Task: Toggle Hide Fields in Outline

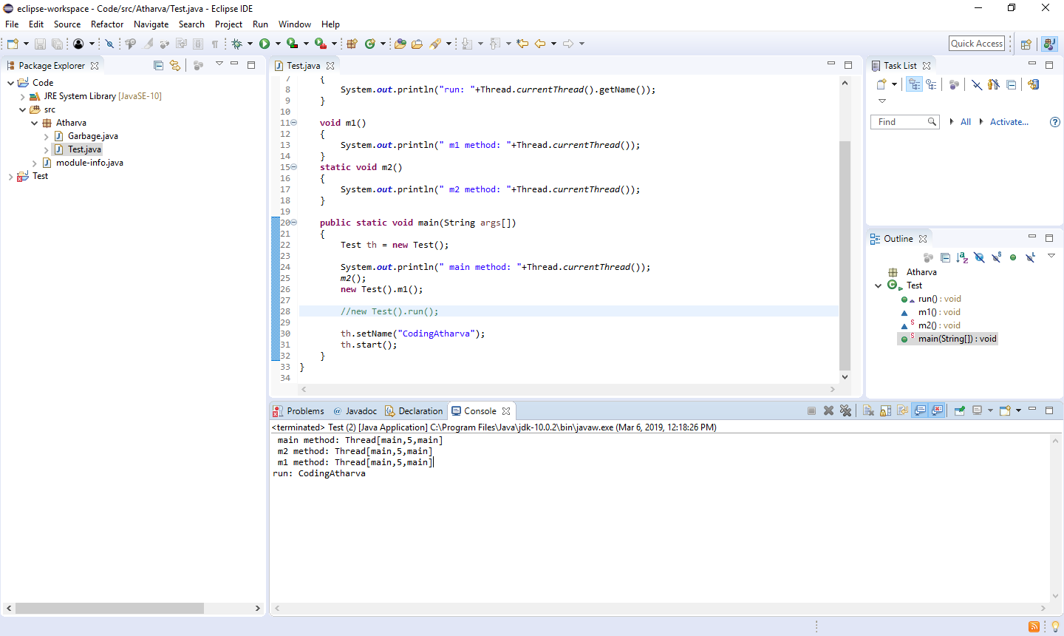Action: point(979,257)
